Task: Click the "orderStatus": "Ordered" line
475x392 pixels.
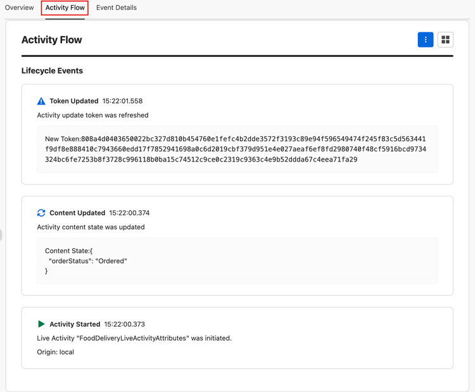Action: coord(88,261)
